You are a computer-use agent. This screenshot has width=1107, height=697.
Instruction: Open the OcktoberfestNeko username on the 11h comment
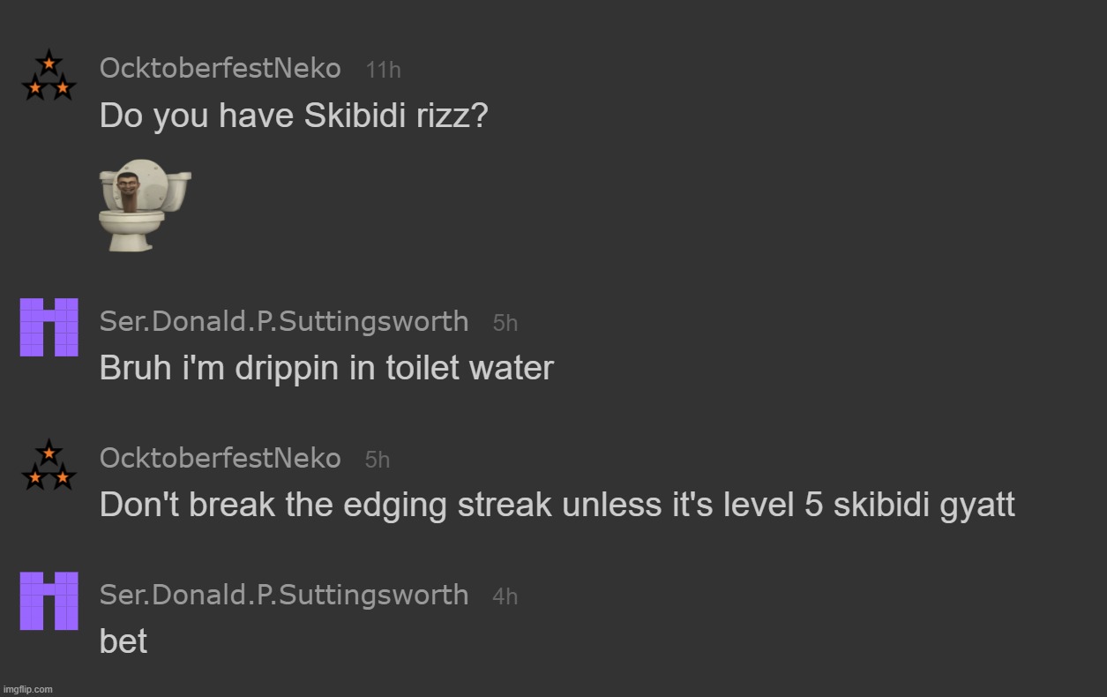pos(221,67)
